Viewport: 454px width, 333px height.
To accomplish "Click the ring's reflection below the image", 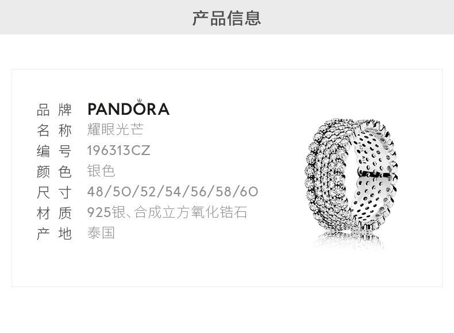I will [x=351, y=240].
